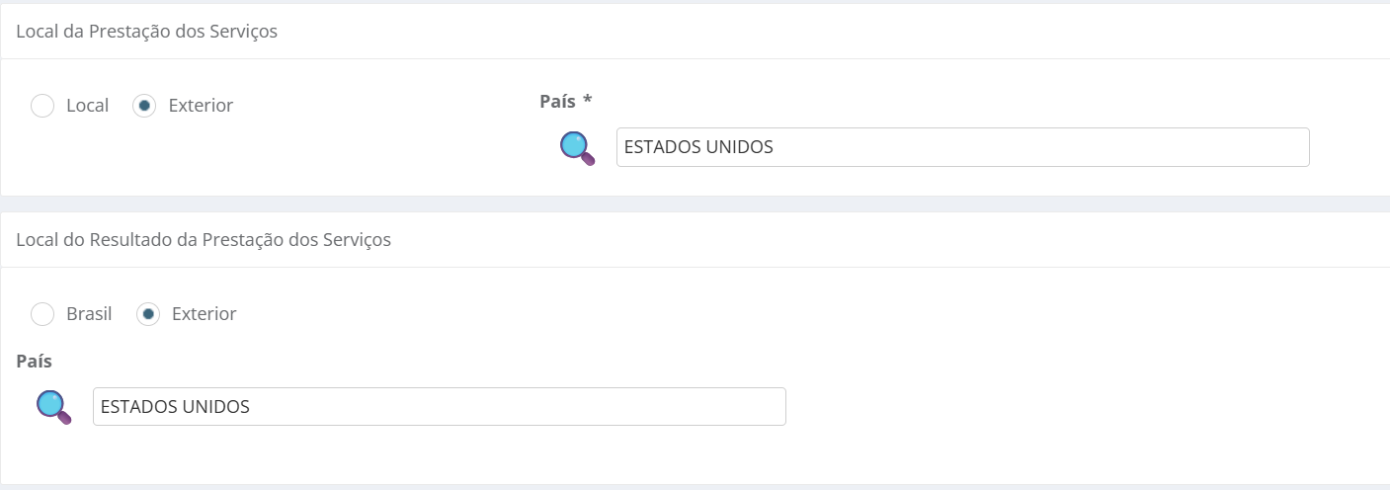
Task: Select the Local radio button
Action: click(42, 106)
